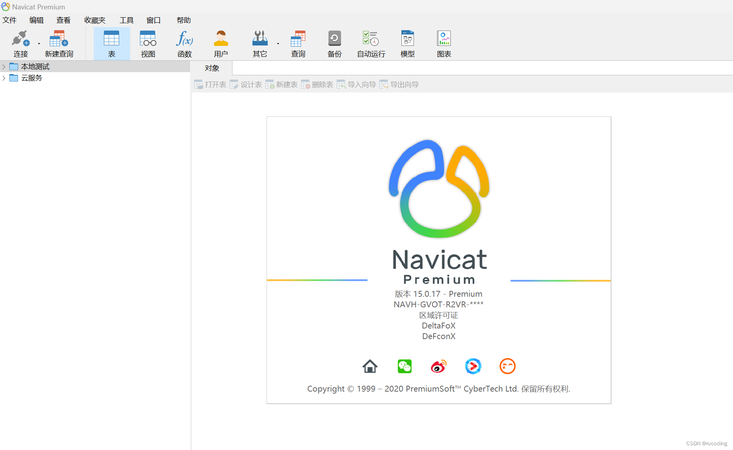Open the Tools (工具) menu

(x=127, y=20)
